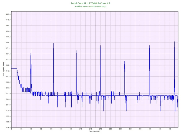Image resolution: width=181 pixels, height=136 pixels.
Task: Click the x-axis tick label 300
Action: point(110,129)
